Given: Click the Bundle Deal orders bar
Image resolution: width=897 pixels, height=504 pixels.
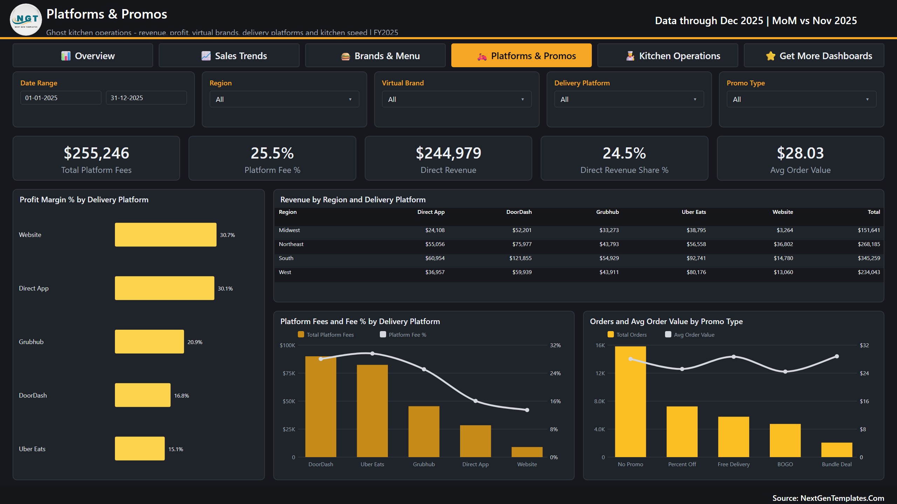Looking at the screenshot, I should point(837,450).
